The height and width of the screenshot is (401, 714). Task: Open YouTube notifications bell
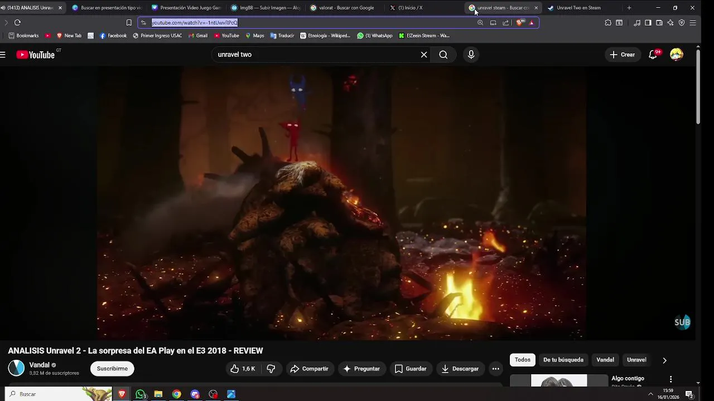click(x=653, y=55)
